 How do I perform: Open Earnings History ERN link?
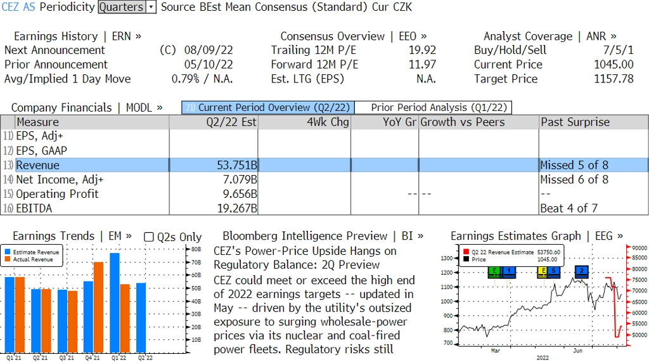[77, 36]
